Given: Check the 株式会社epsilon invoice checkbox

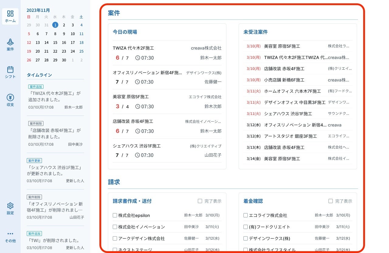Looking at the screenshot, I should click(x=115, y=215).
